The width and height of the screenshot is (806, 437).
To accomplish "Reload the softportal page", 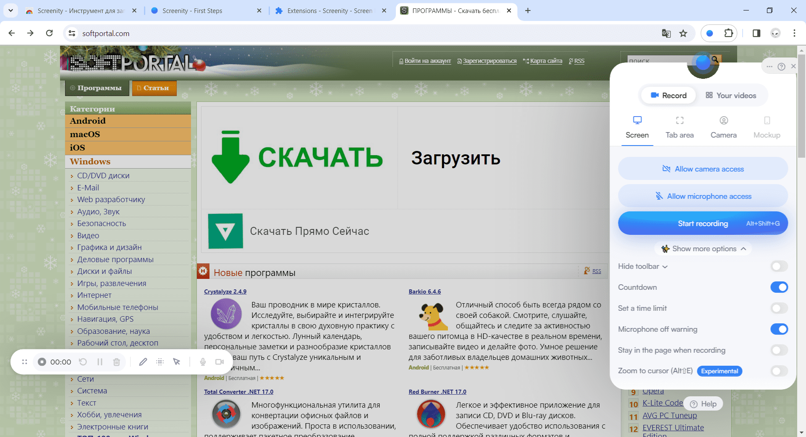I will tap(50, 33).
